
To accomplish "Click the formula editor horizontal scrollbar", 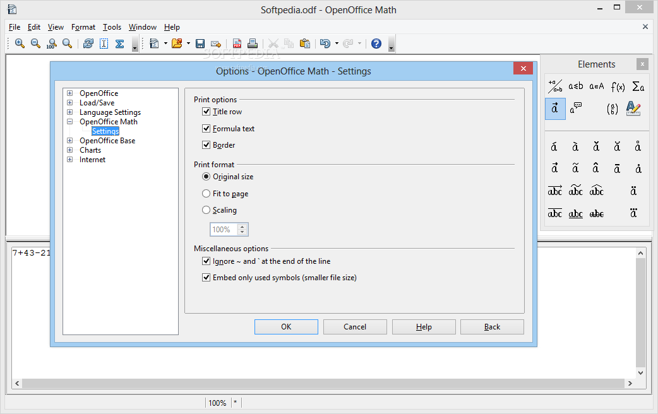I will pos(323,383).
